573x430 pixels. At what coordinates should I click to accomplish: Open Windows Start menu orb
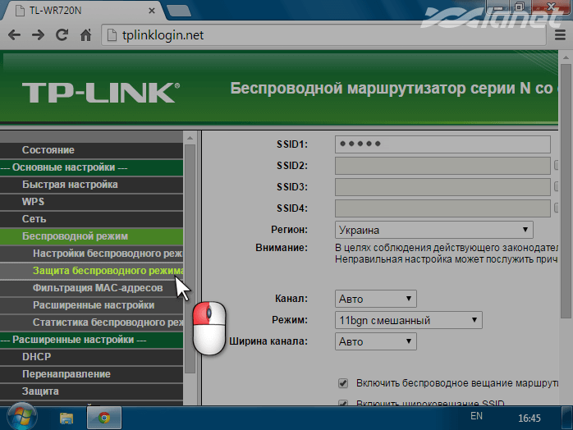click(17, 417)
